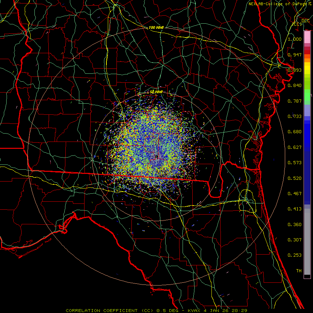Image resolution: width=313 pixels, height=313 pixels.
Task: Click the 20:29 timestamp
Action: [x=240, y=311]
